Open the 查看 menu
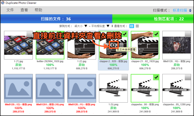The image size is (194, 116). pyautogui.click(x=24, y=10)
